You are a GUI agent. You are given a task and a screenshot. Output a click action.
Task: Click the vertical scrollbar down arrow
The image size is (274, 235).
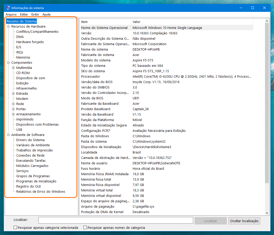(x=267, y=213)
